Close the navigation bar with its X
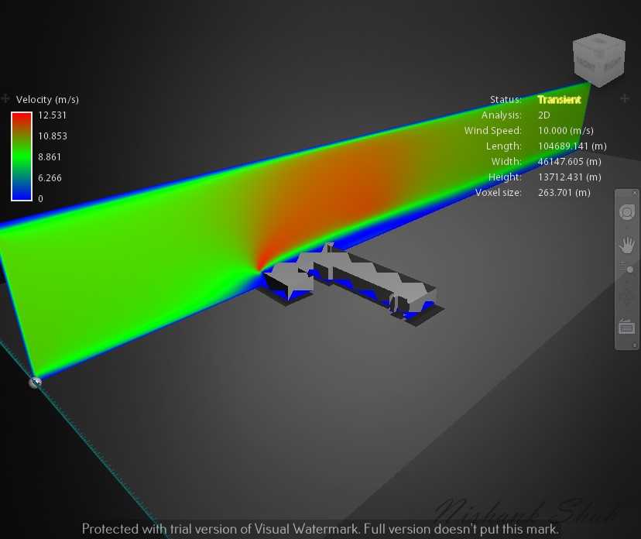The image size is (641, 539). [x=635, y=193]
